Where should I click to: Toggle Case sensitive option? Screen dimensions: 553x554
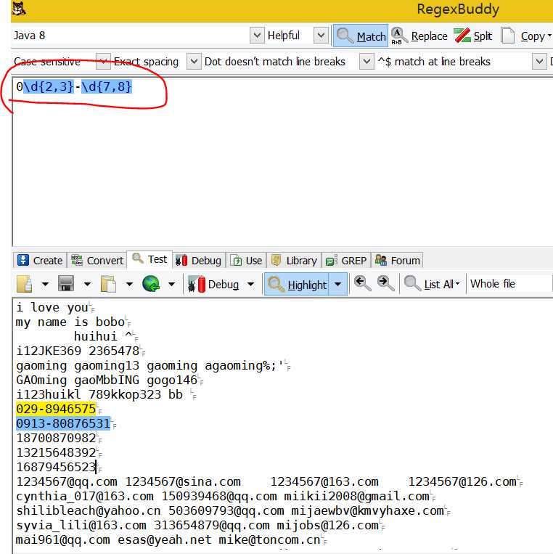click(x=47, y=62)
